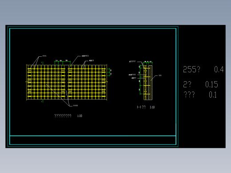This screenshot has height=173, width=231.
Task: Click the "1-1 ??" section title
Action: 141,107
